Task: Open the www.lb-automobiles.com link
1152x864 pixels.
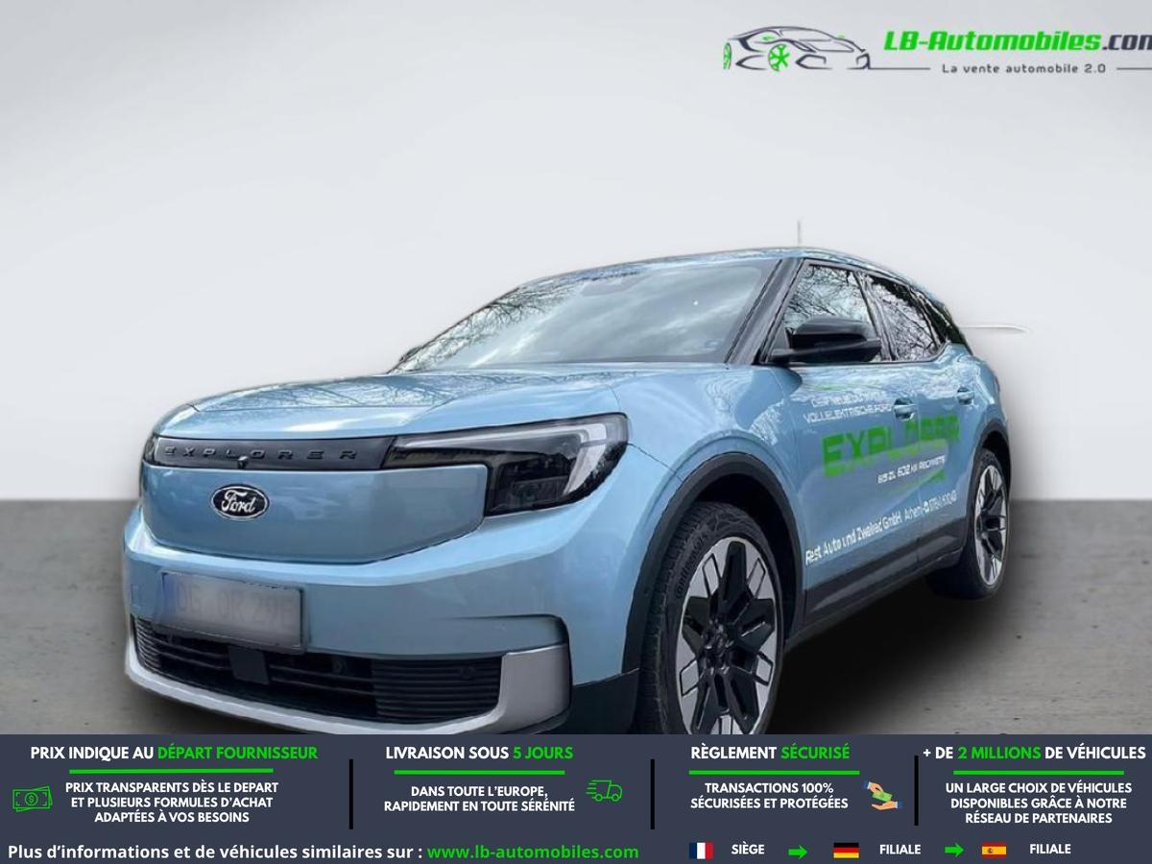Action: (533, 852)
